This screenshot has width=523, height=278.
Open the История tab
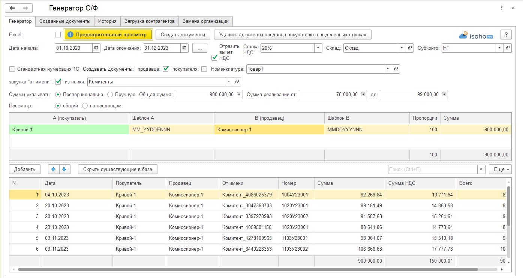(x=108, y=21)
